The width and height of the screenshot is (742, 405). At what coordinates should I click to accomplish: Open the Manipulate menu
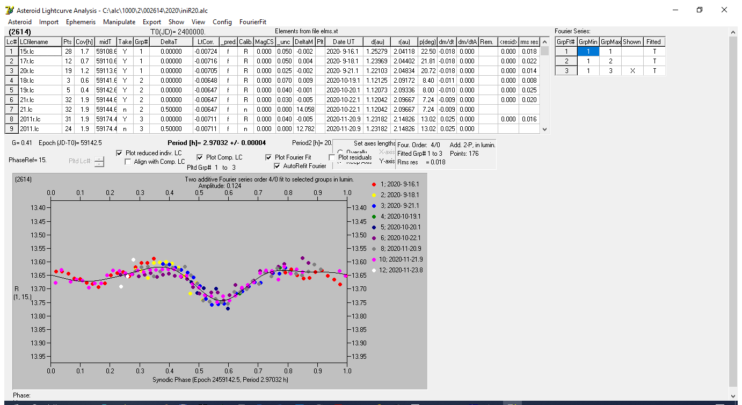(119, 22)
